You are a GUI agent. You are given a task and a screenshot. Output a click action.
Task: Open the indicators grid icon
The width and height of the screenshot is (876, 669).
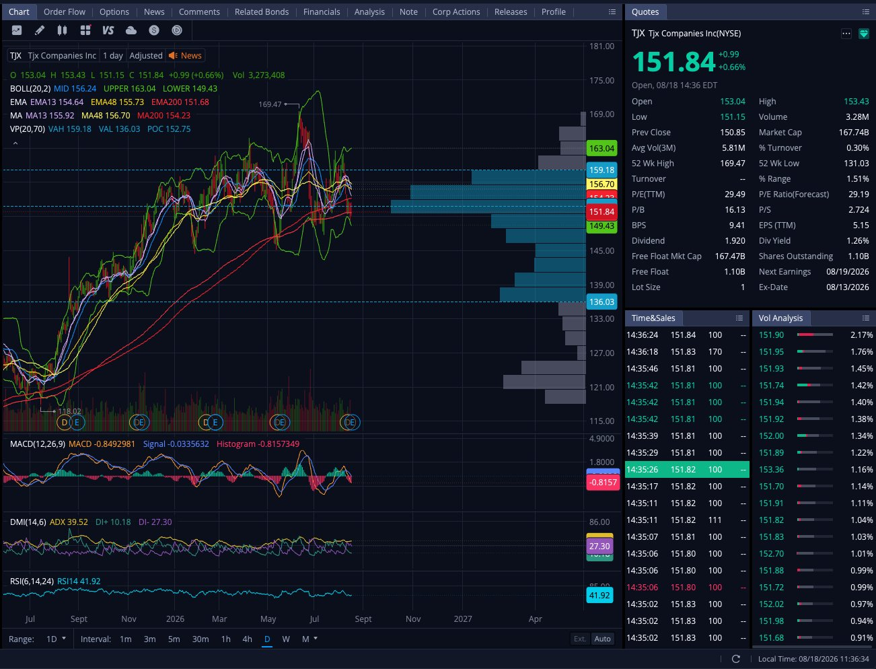[85, 30]
